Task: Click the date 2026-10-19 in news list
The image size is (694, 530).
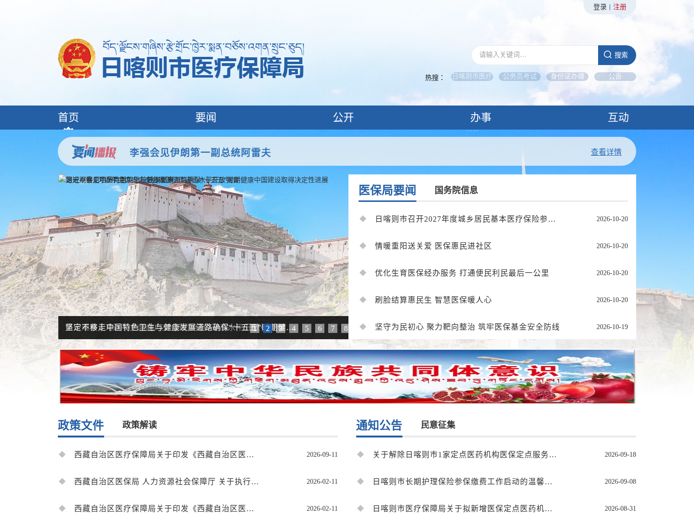Action: coord(612,327)
